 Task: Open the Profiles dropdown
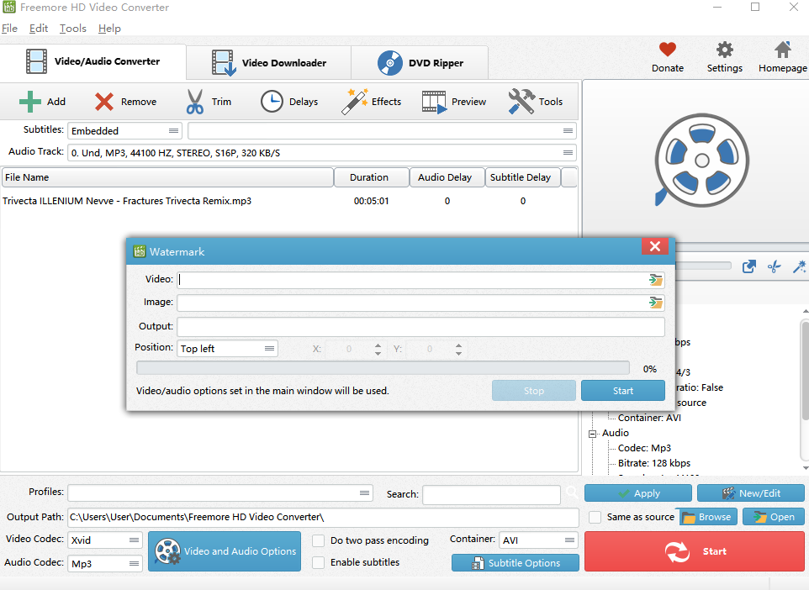(x=220, y=493)
